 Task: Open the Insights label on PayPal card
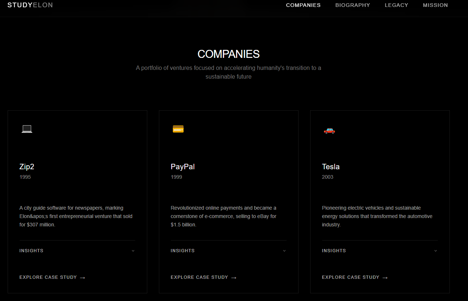click(x=183, y=251)
